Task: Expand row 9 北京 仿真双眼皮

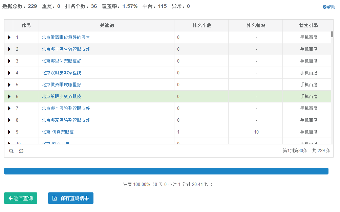Action: (x=9, y=132)
